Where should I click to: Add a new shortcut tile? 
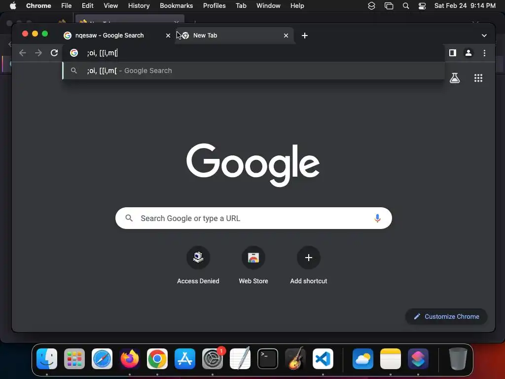309,265
